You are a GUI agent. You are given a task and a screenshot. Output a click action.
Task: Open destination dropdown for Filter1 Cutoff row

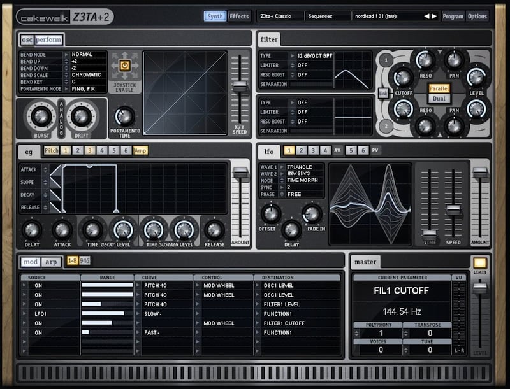pyautogui.click(x=258, y=323)
